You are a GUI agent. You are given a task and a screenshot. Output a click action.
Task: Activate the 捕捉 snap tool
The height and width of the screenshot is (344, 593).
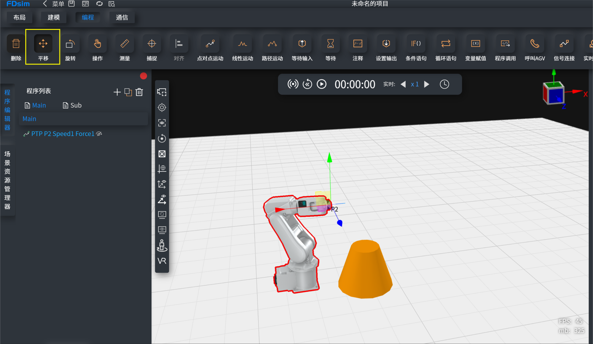152,47
